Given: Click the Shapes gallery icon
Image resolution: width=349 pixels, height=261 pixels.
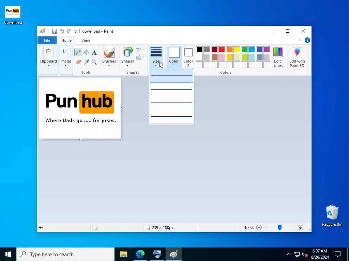Looking at the screenshot, I should [127, 53].
